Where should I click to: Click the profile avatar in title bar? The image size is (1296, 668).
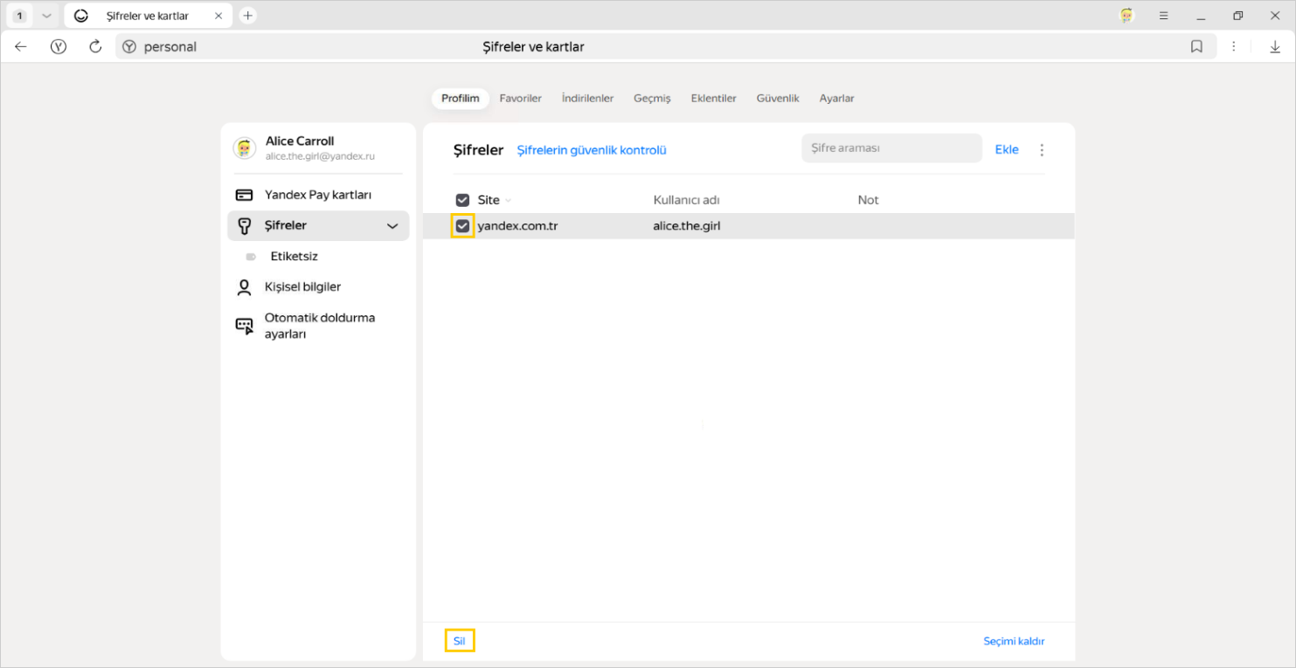pos(1126,16)
